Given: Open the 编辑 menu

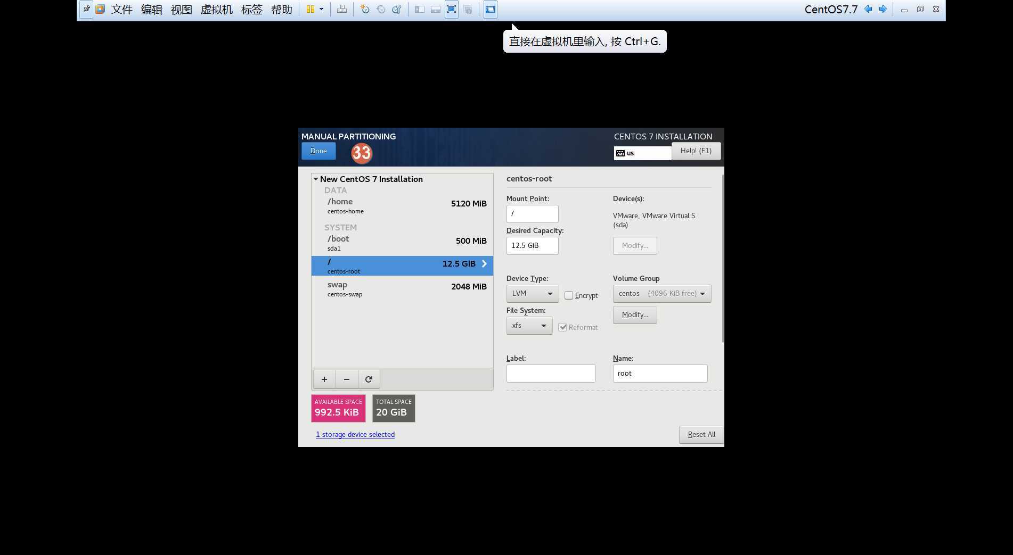Looking at the screenshot, I should pyautogui.click(x=152, y=10).
